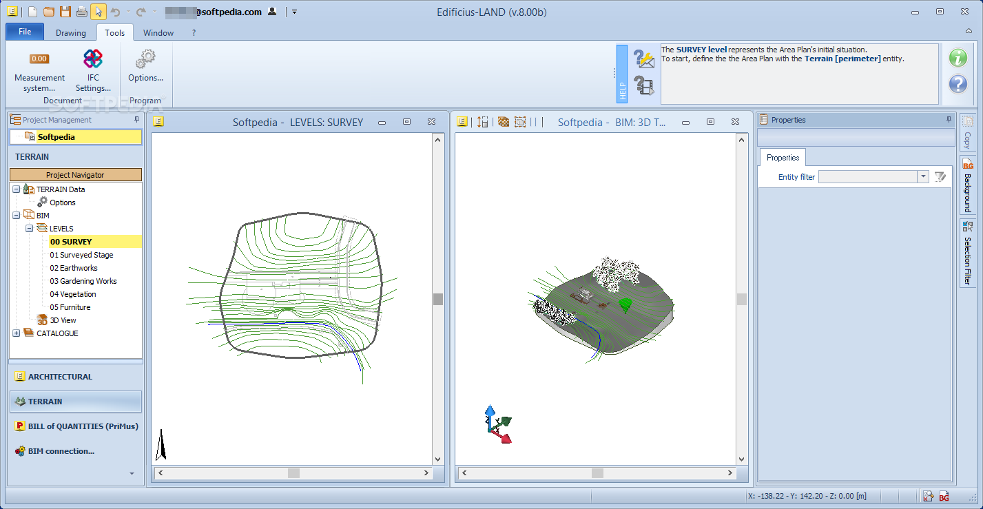Select the Tools ribbon tab
Screen dimensions: 983x509
click(115, 32)
